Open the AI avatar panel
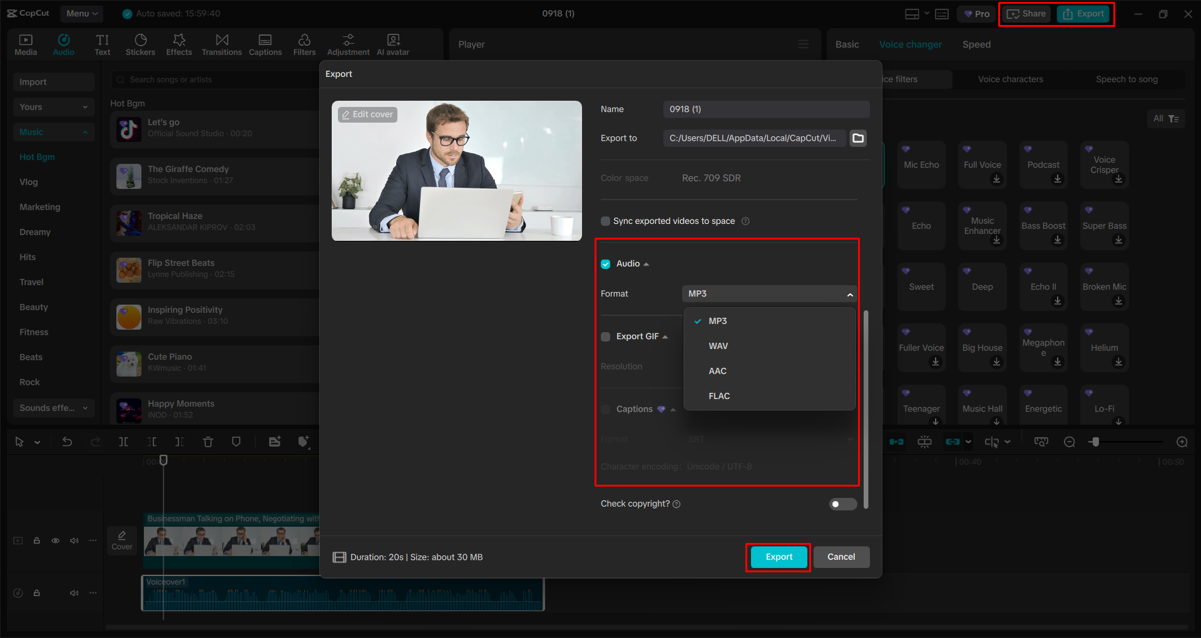 tap(392, 44)
